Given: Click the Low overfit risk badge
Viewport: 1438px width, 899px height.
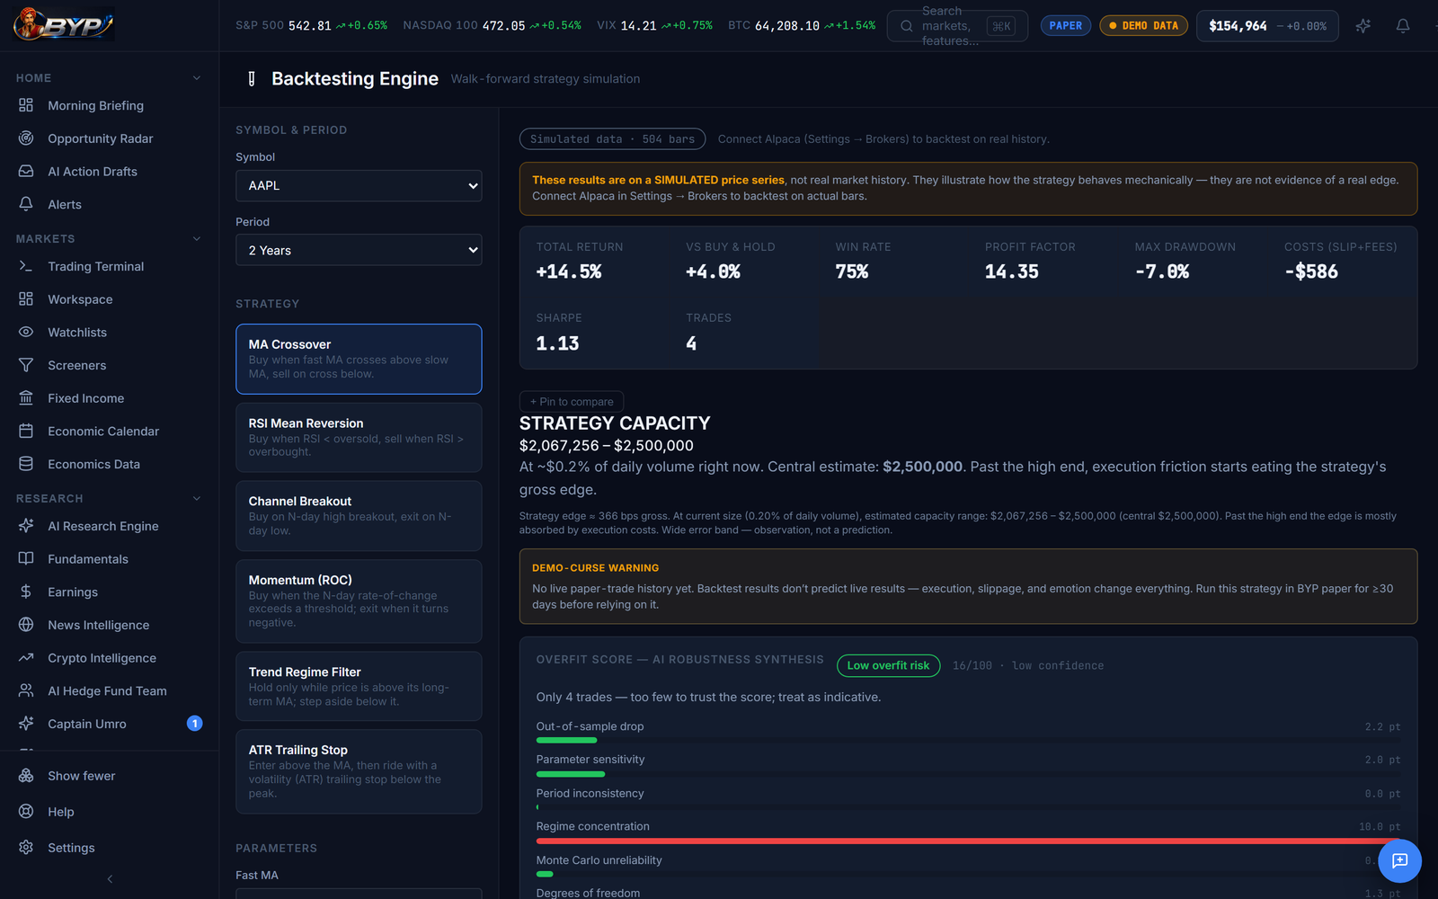Looking at the screenshot, I should 888,665.
